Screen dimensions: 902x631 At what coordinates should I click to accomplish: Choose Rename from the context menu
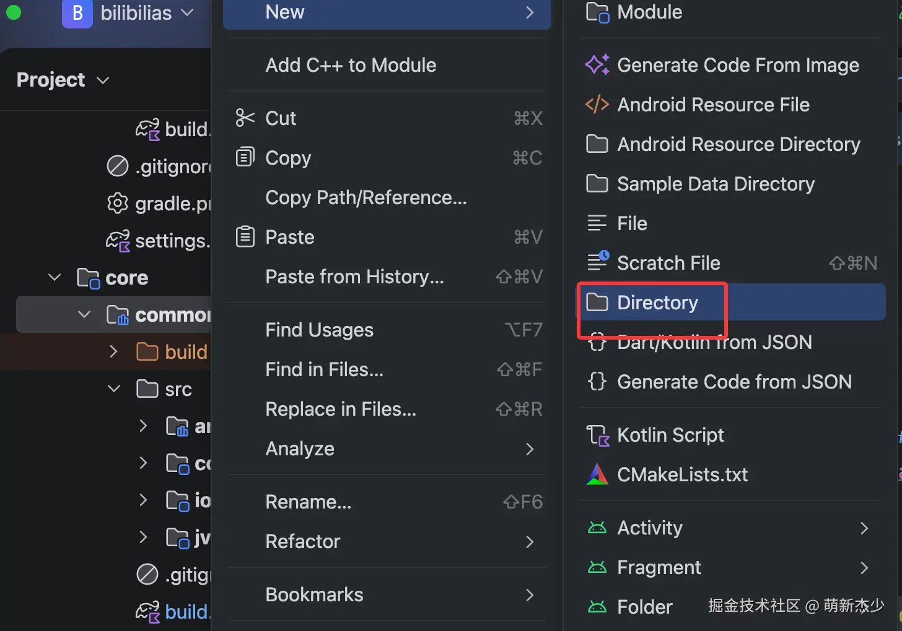[387, 502]
